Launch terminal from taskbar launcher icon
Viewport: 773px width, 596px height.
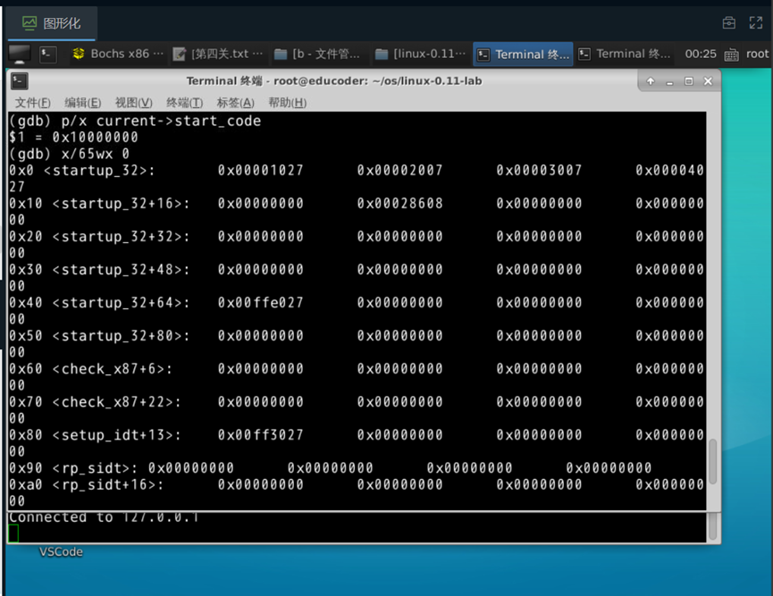pyautogui.click(x=48, y=54)
